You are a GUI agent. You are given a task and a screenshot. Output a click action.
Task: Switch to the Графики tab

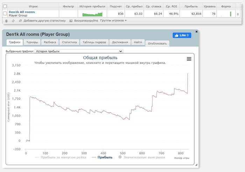[15, 42]
